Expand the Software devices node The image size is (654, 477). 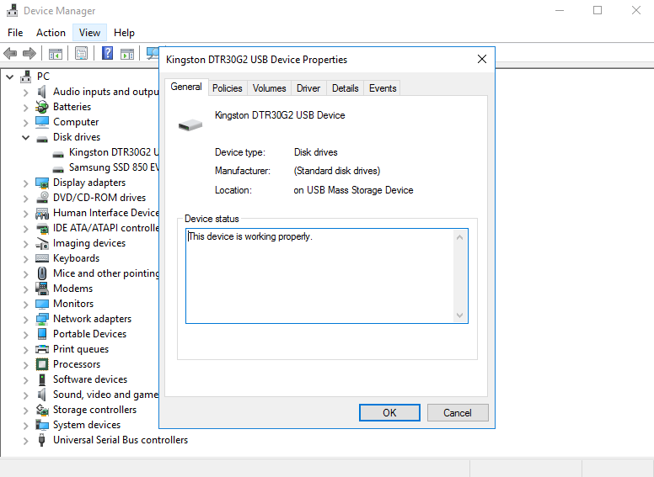click(26, 380)
